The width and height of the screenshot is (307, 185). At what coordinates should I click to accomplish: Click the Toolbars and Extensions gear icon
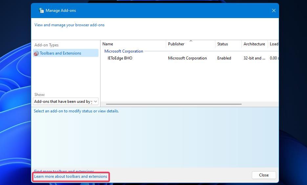36,53
